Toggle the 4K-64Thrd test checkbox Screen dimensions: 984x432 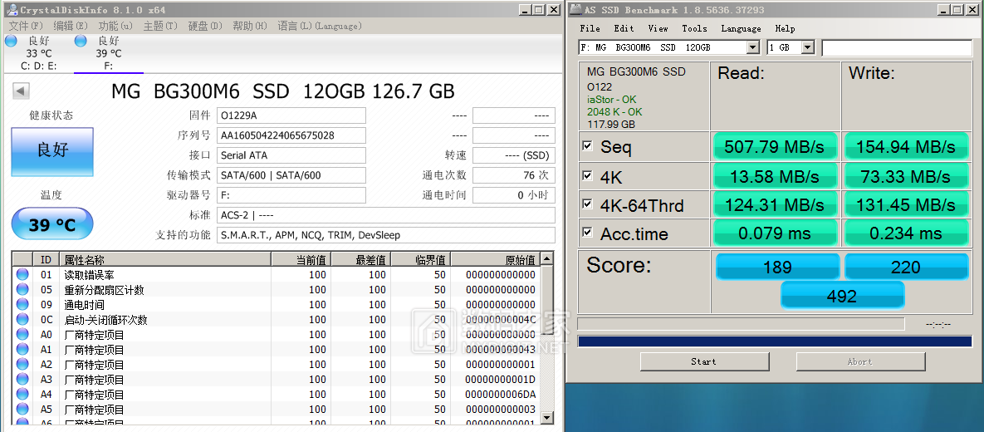point(588,204)
